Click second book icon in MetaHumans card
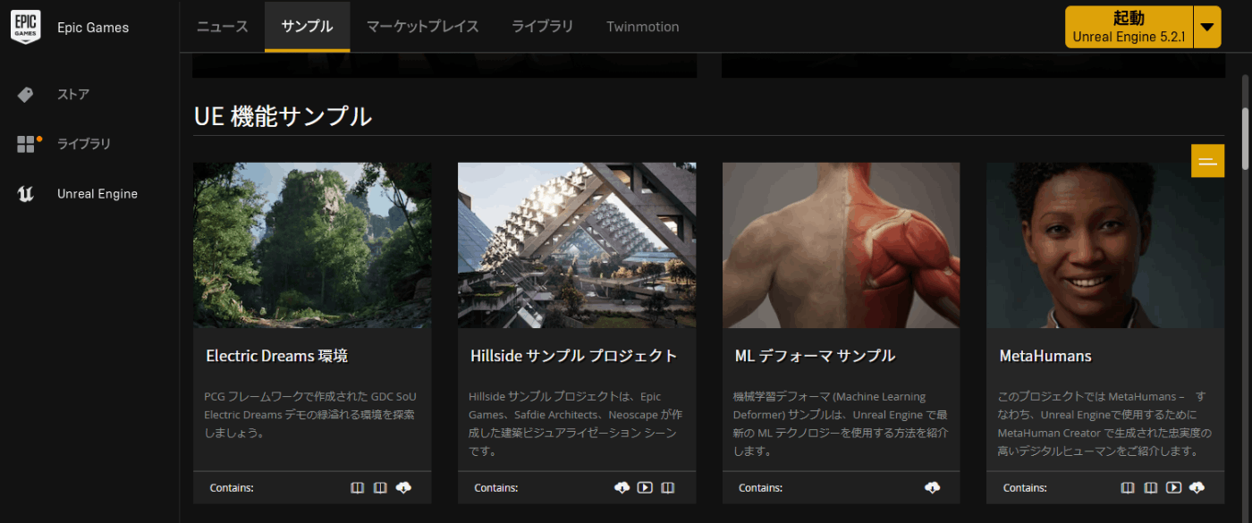Screen dimensions: 1252x523 point(1151,487)
